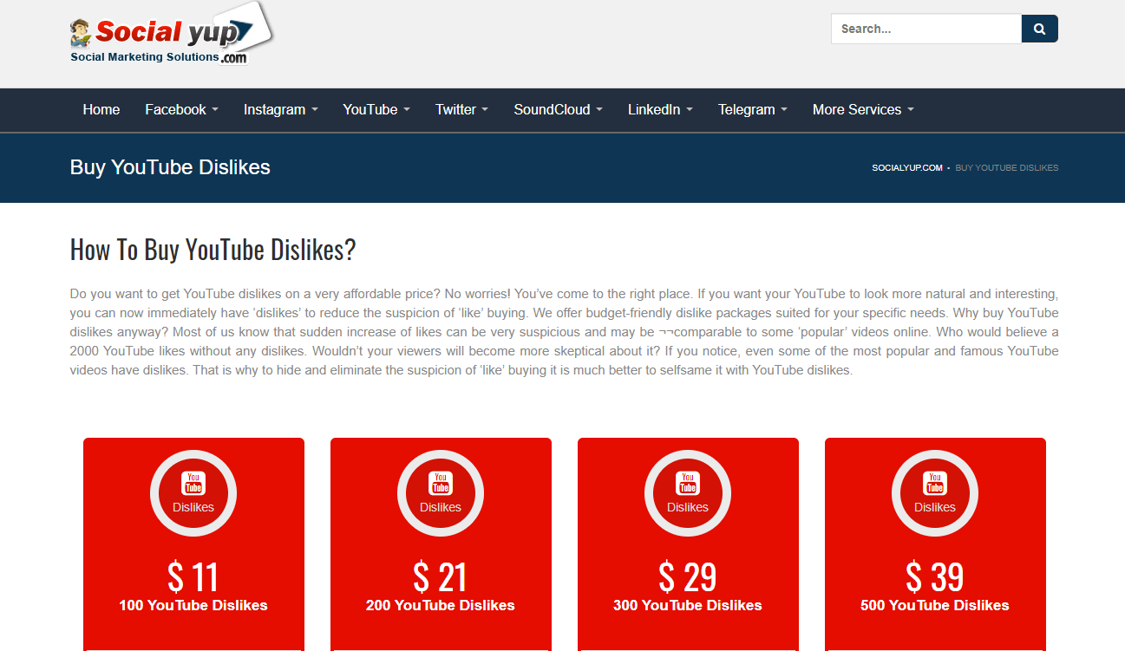Open the Twitter dropdown menu
Viewport: 1125px width, 651px height.
461,109
